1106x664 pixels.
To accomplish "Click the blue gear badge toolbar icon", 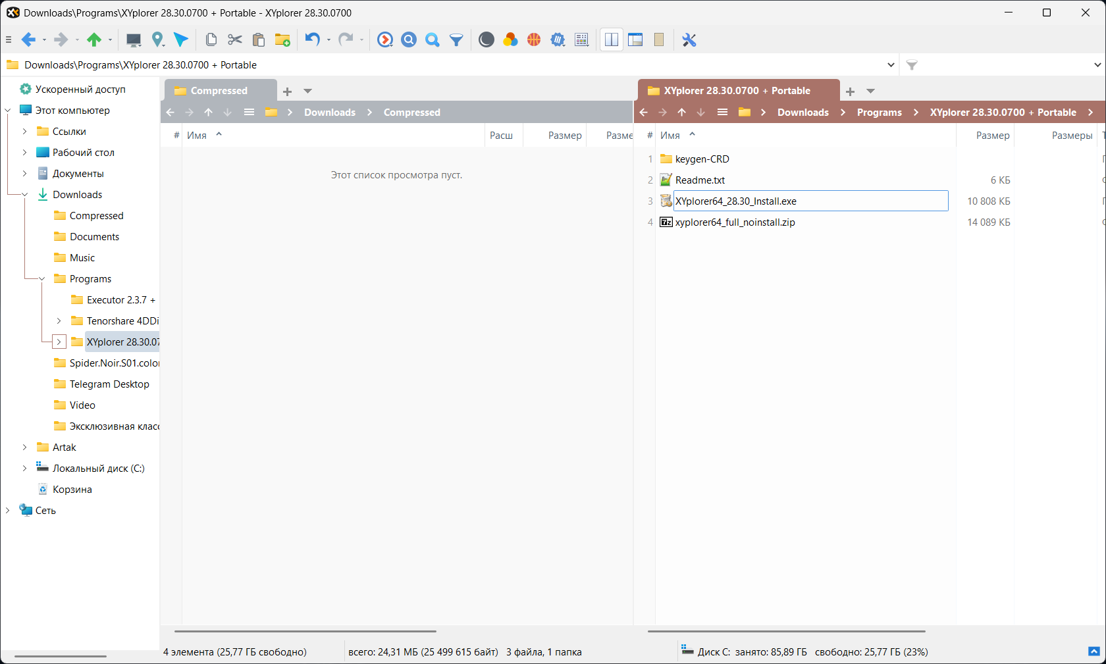I will click(558, 40).
